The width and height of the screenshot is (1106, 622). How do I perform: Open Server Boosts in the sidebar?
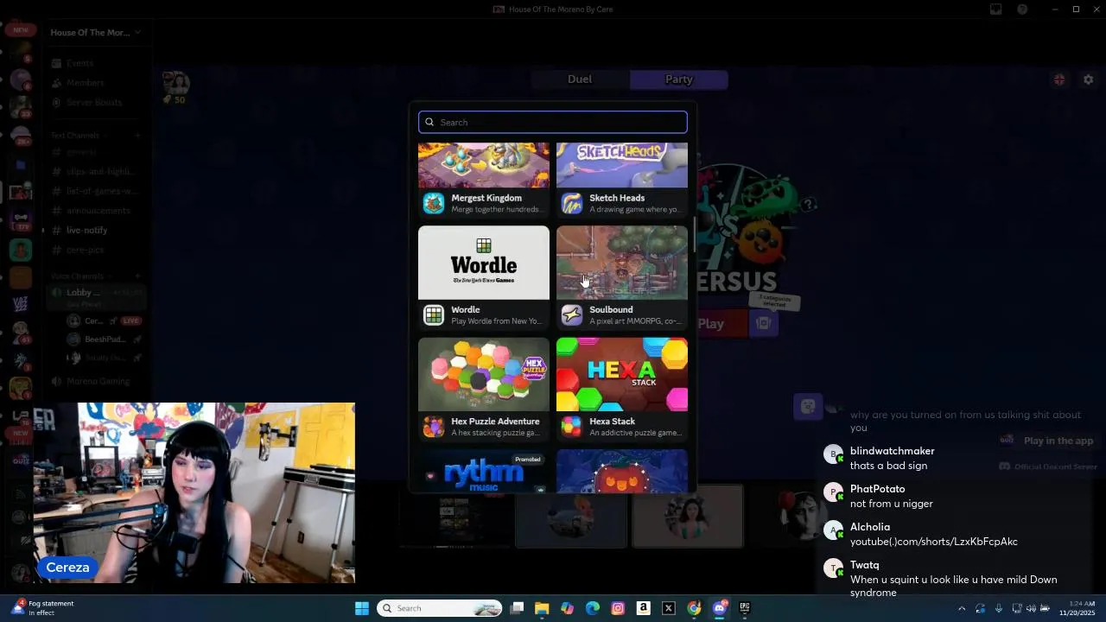94,103
